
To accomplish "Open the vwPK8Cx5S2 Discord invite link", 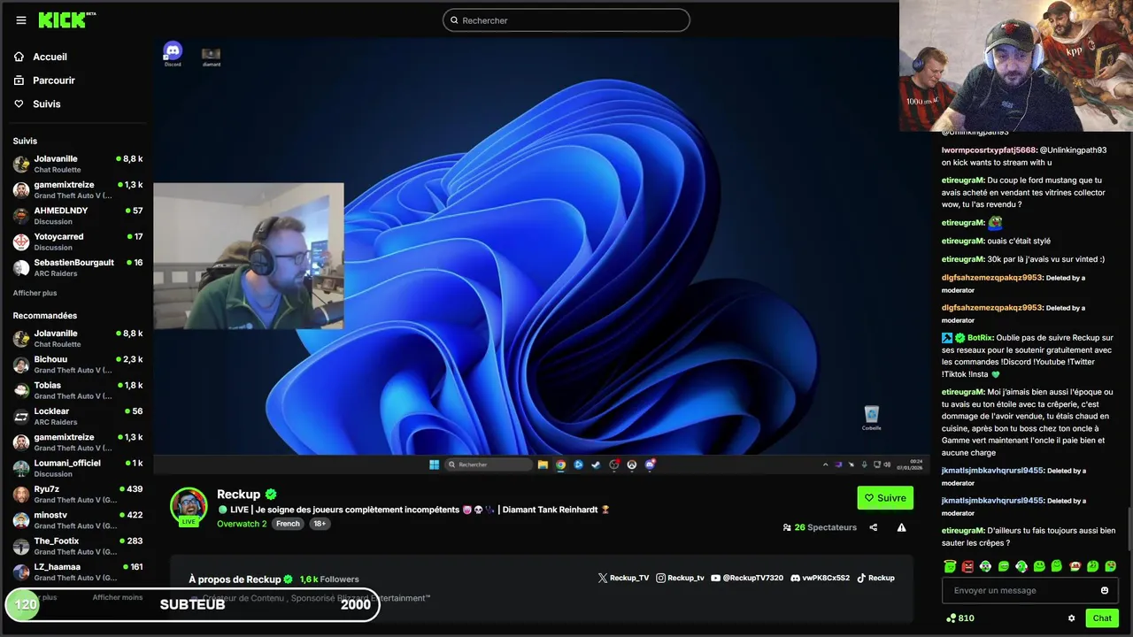I will coord(820,578).
